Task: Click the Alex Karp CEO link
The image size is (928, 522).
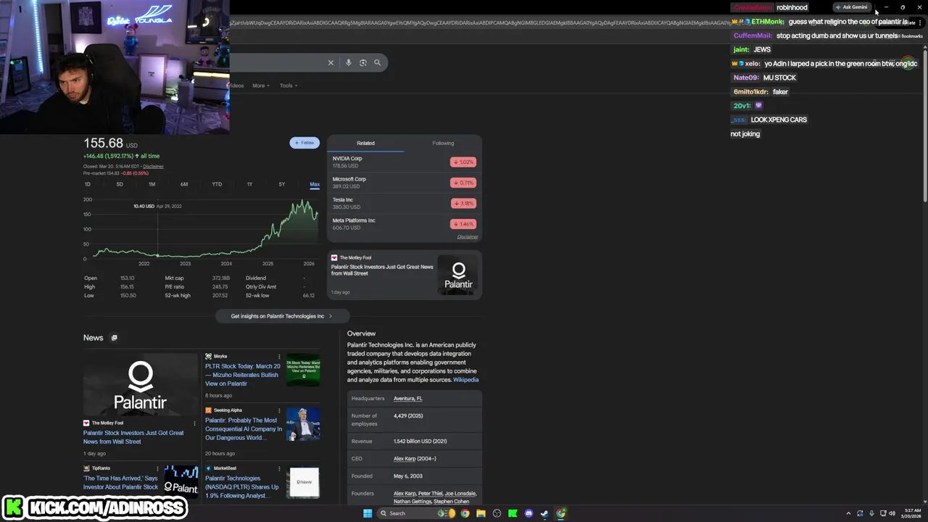Action: coord(405,459)
